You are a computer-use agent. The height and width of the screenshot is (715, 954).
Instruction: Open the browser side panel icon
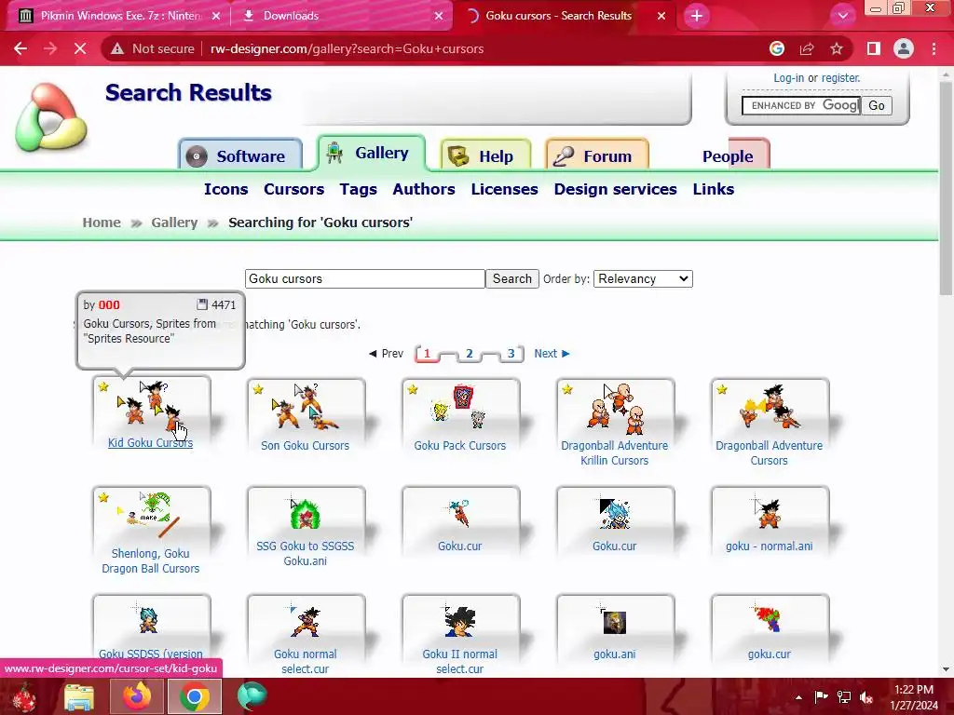coord(874,48)
